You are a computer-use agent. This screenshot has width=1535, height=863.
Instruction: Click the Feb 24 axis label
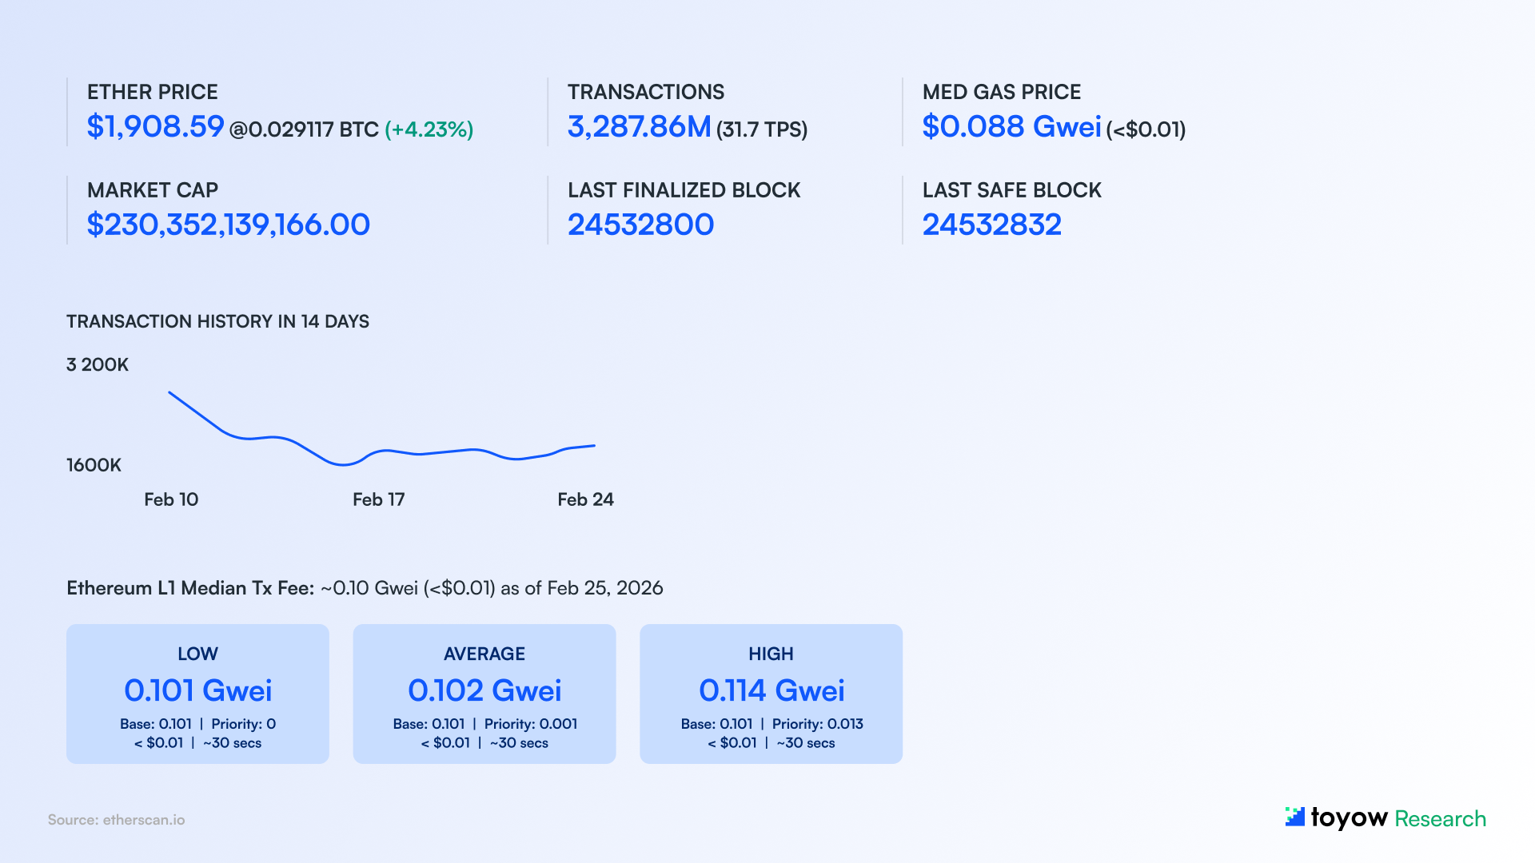pyautogui.click(x=585, y=499)
